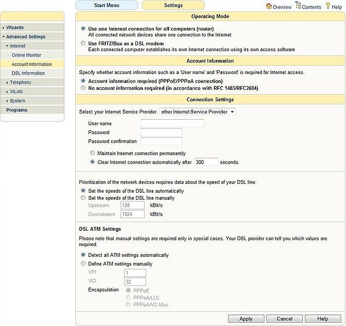Click the bottom Help button
346x326 pixels.
(323, 319)
